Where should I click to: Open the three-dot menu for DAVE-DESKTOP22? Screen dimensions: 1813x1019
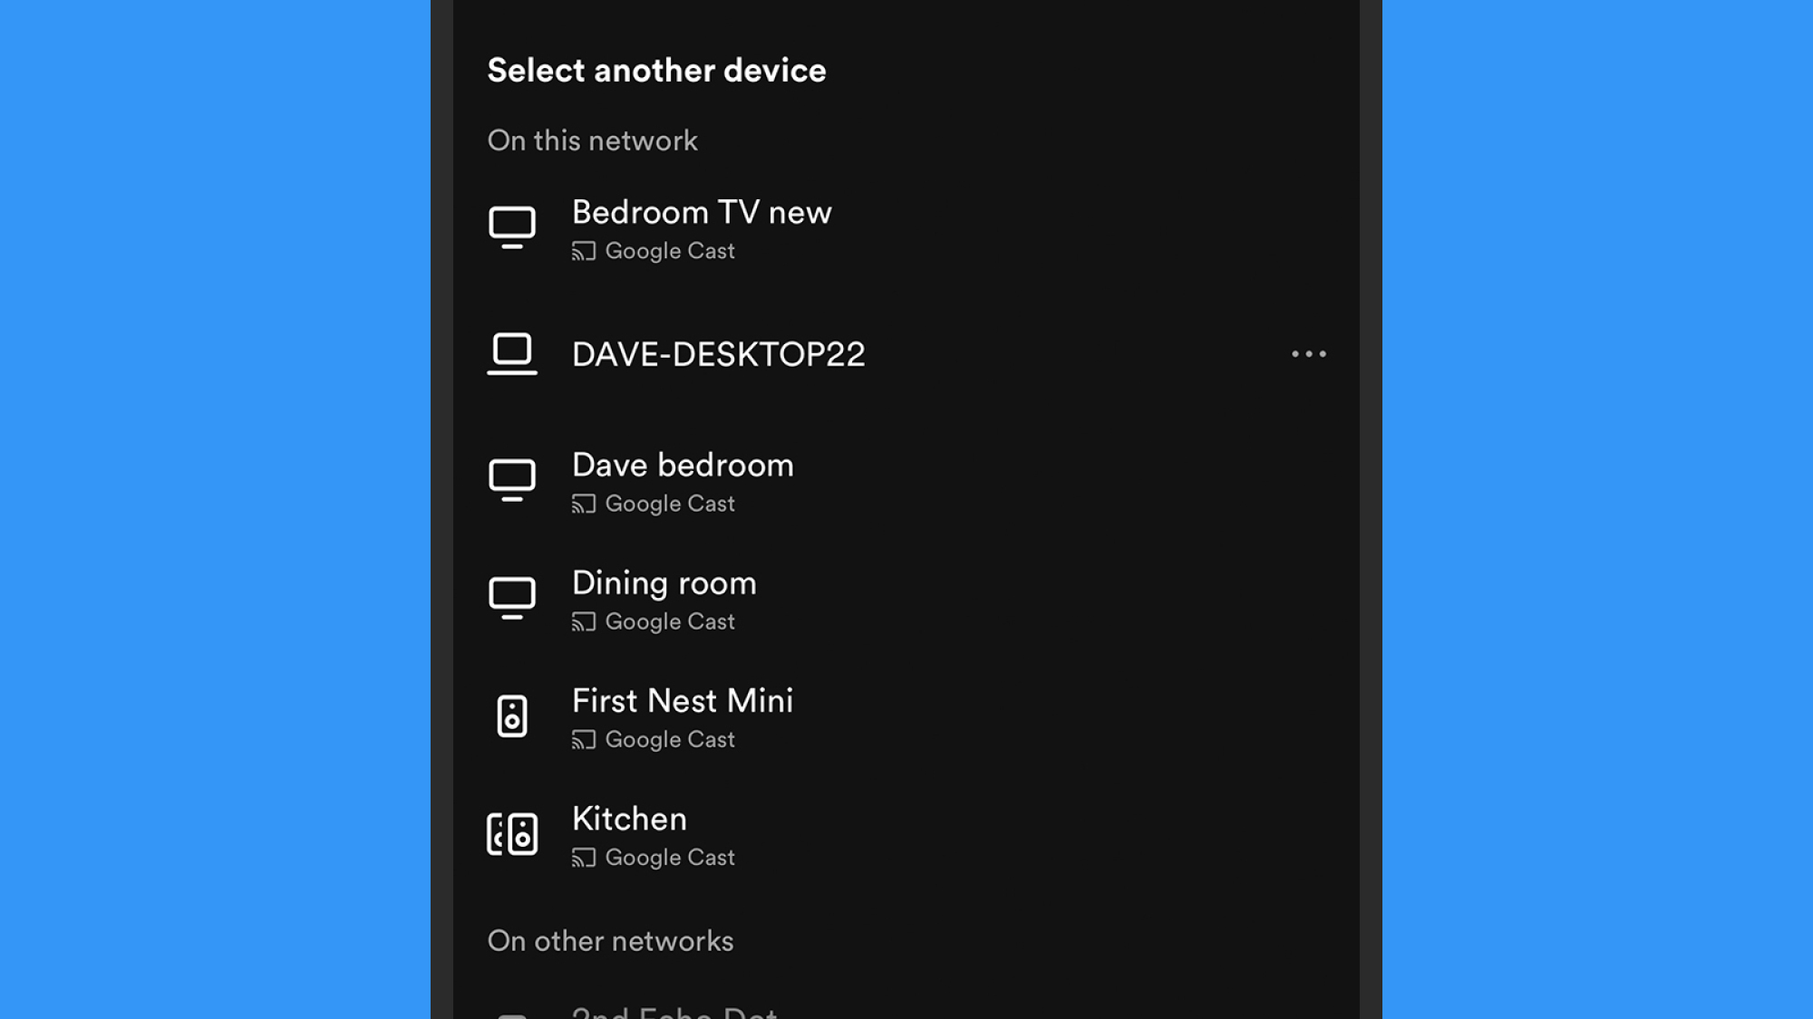[1309, 353]
